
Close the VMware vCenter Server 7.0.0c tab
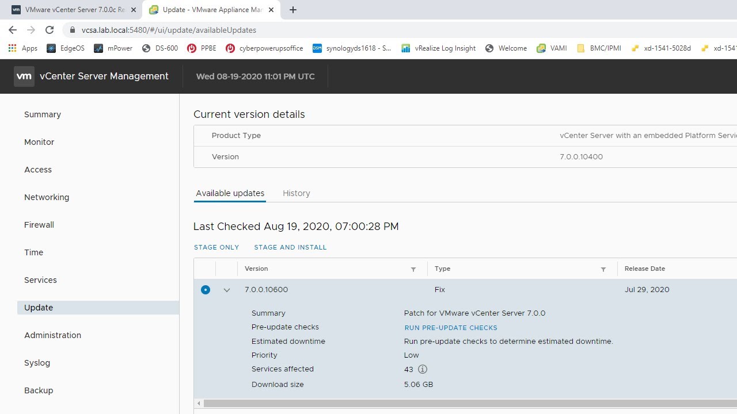click(x=134, y=10)
